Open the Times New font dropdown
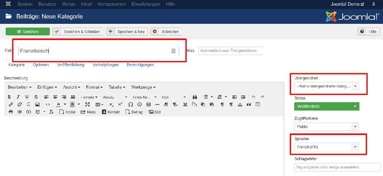The image size is (383, 176). tap(145, 97)
